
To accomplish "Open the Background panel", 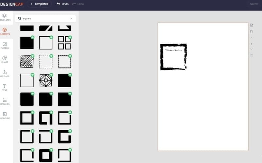I will [x=5, y=116].
